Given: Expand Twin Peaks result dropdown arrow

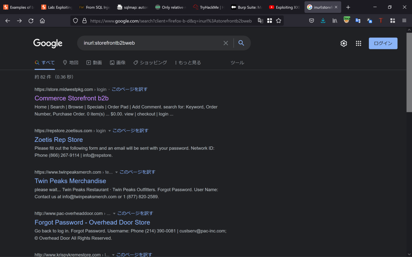Looking at the screenshot, I should 116,172.
